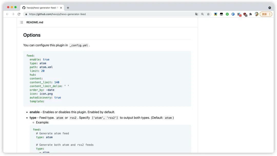Screen dimensions: 277x156
Task: Reload the page
Action: tap(19, 14)
